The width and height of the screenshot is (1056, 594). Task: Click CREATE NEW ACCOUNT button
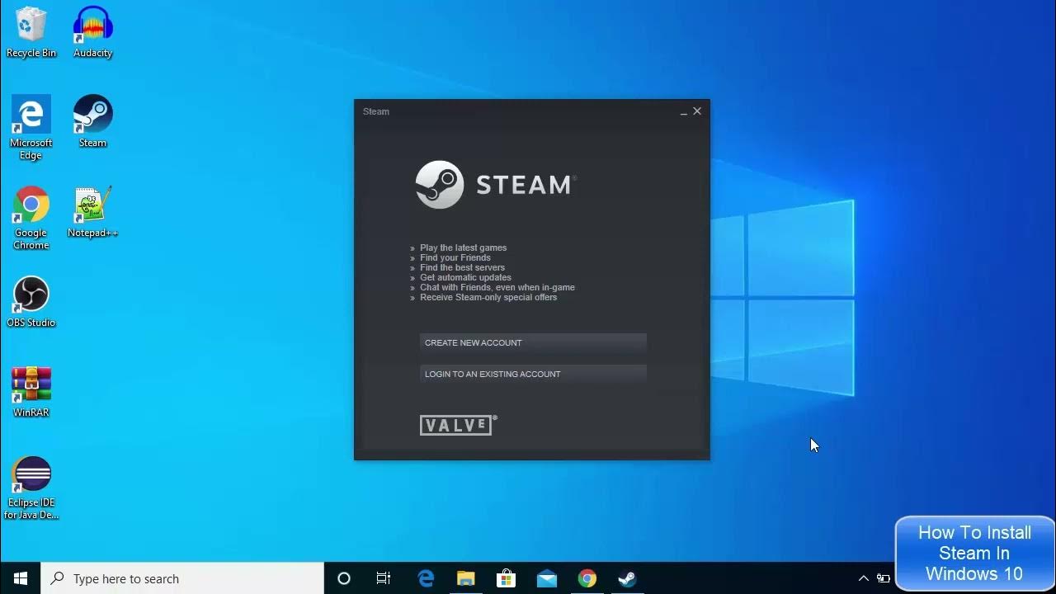533,342
